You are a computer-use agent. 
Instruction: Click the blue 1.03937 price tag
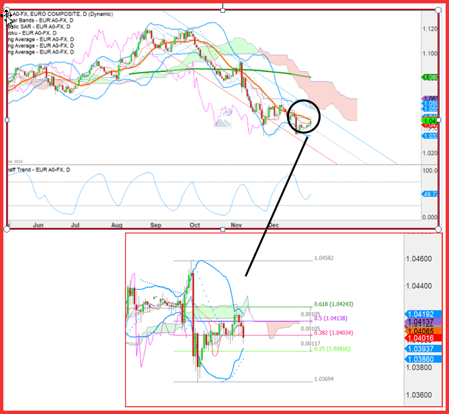[423, 349]
